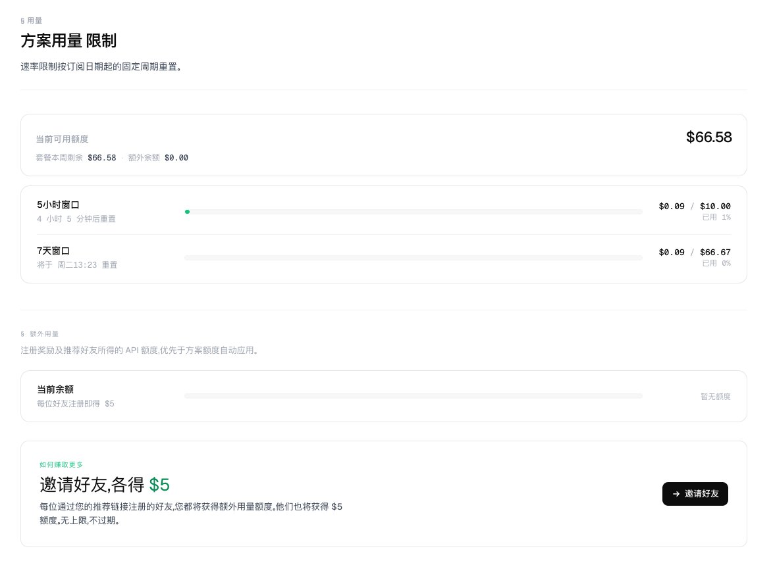773x561 pixels.
Task: Click 每位好友注册即得 $5 text
Action: click(x=76, y=404)
